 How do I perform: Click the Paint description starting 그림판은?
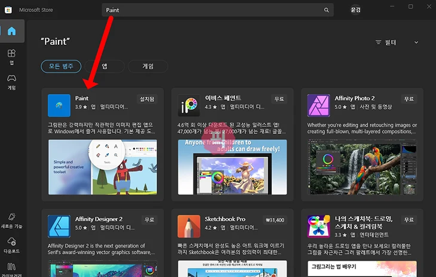pos(102,128)
